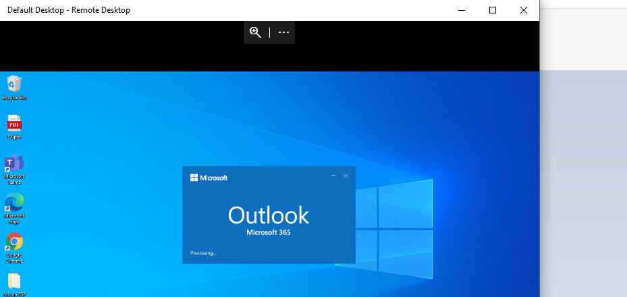Click the zoom magnifier in the connection bar
This screenshot has height=297, width=627.
pyautogui.click(x=255, y=32)
